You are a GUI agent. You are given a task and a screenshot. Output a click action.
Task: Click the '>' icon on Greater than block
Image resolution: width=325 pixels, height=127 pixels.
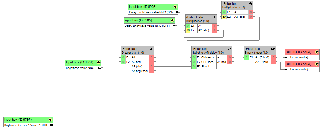coord(151,49)
